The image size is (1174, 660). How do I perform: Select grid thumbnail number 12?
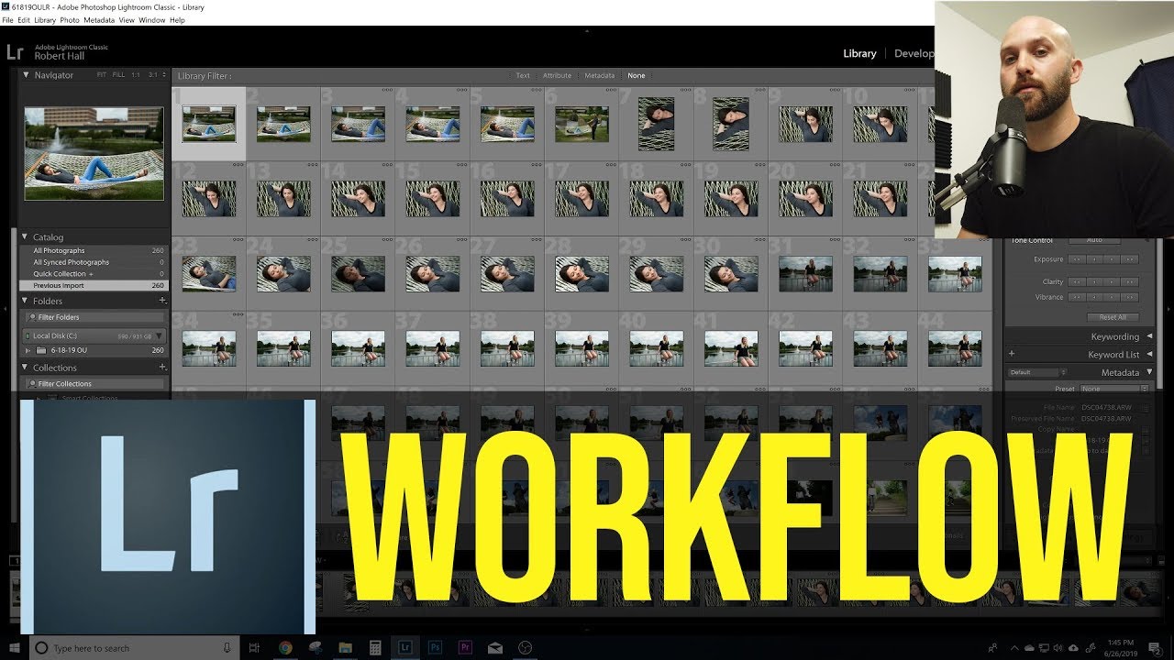pos(208,198)
